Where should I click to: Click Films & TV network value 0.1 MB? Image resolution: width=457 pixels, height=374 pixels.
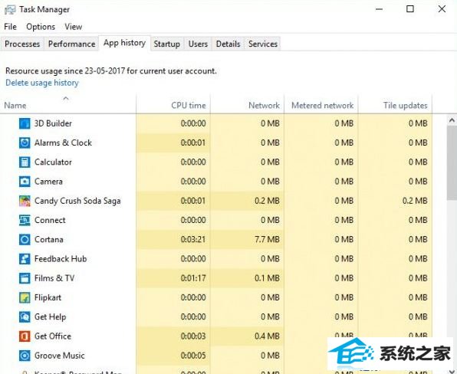(x=267, y=278)
